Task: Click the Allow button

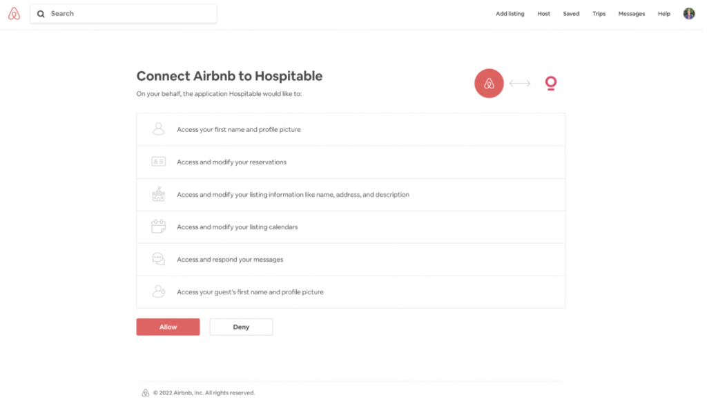Action: (x=168, y=327)
